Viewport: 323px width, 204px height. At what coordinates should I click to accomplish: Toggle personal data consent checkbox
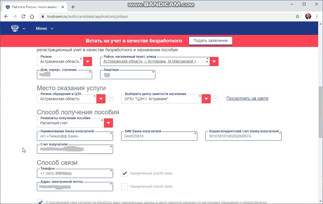40,202
